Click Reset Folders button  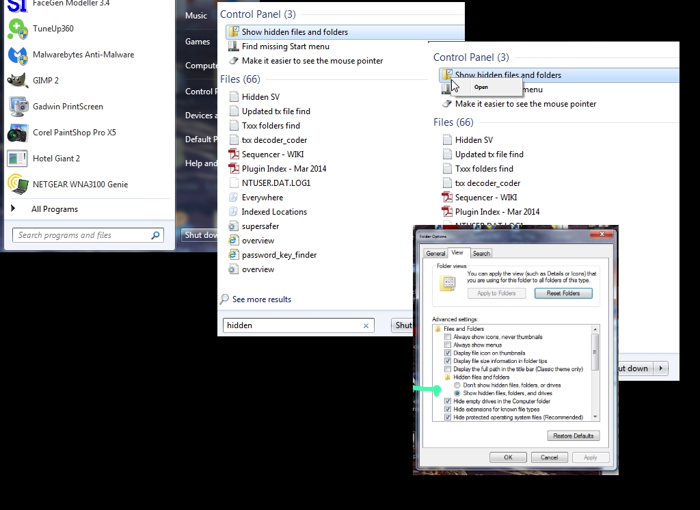pyautogui.click(x=563, y=293)
